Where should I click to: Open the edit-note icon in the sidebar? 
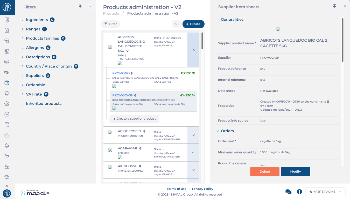pyautogui.click(x=7, y=20)
